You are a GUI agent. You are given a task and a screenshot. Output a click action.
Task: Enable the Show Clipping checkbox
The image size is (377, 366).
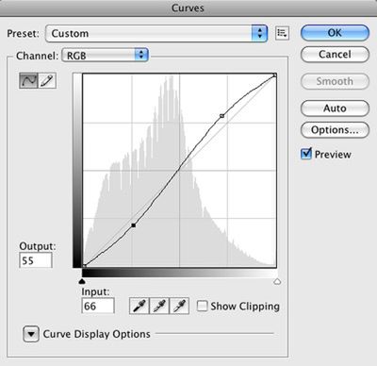(x=202, y=306)
